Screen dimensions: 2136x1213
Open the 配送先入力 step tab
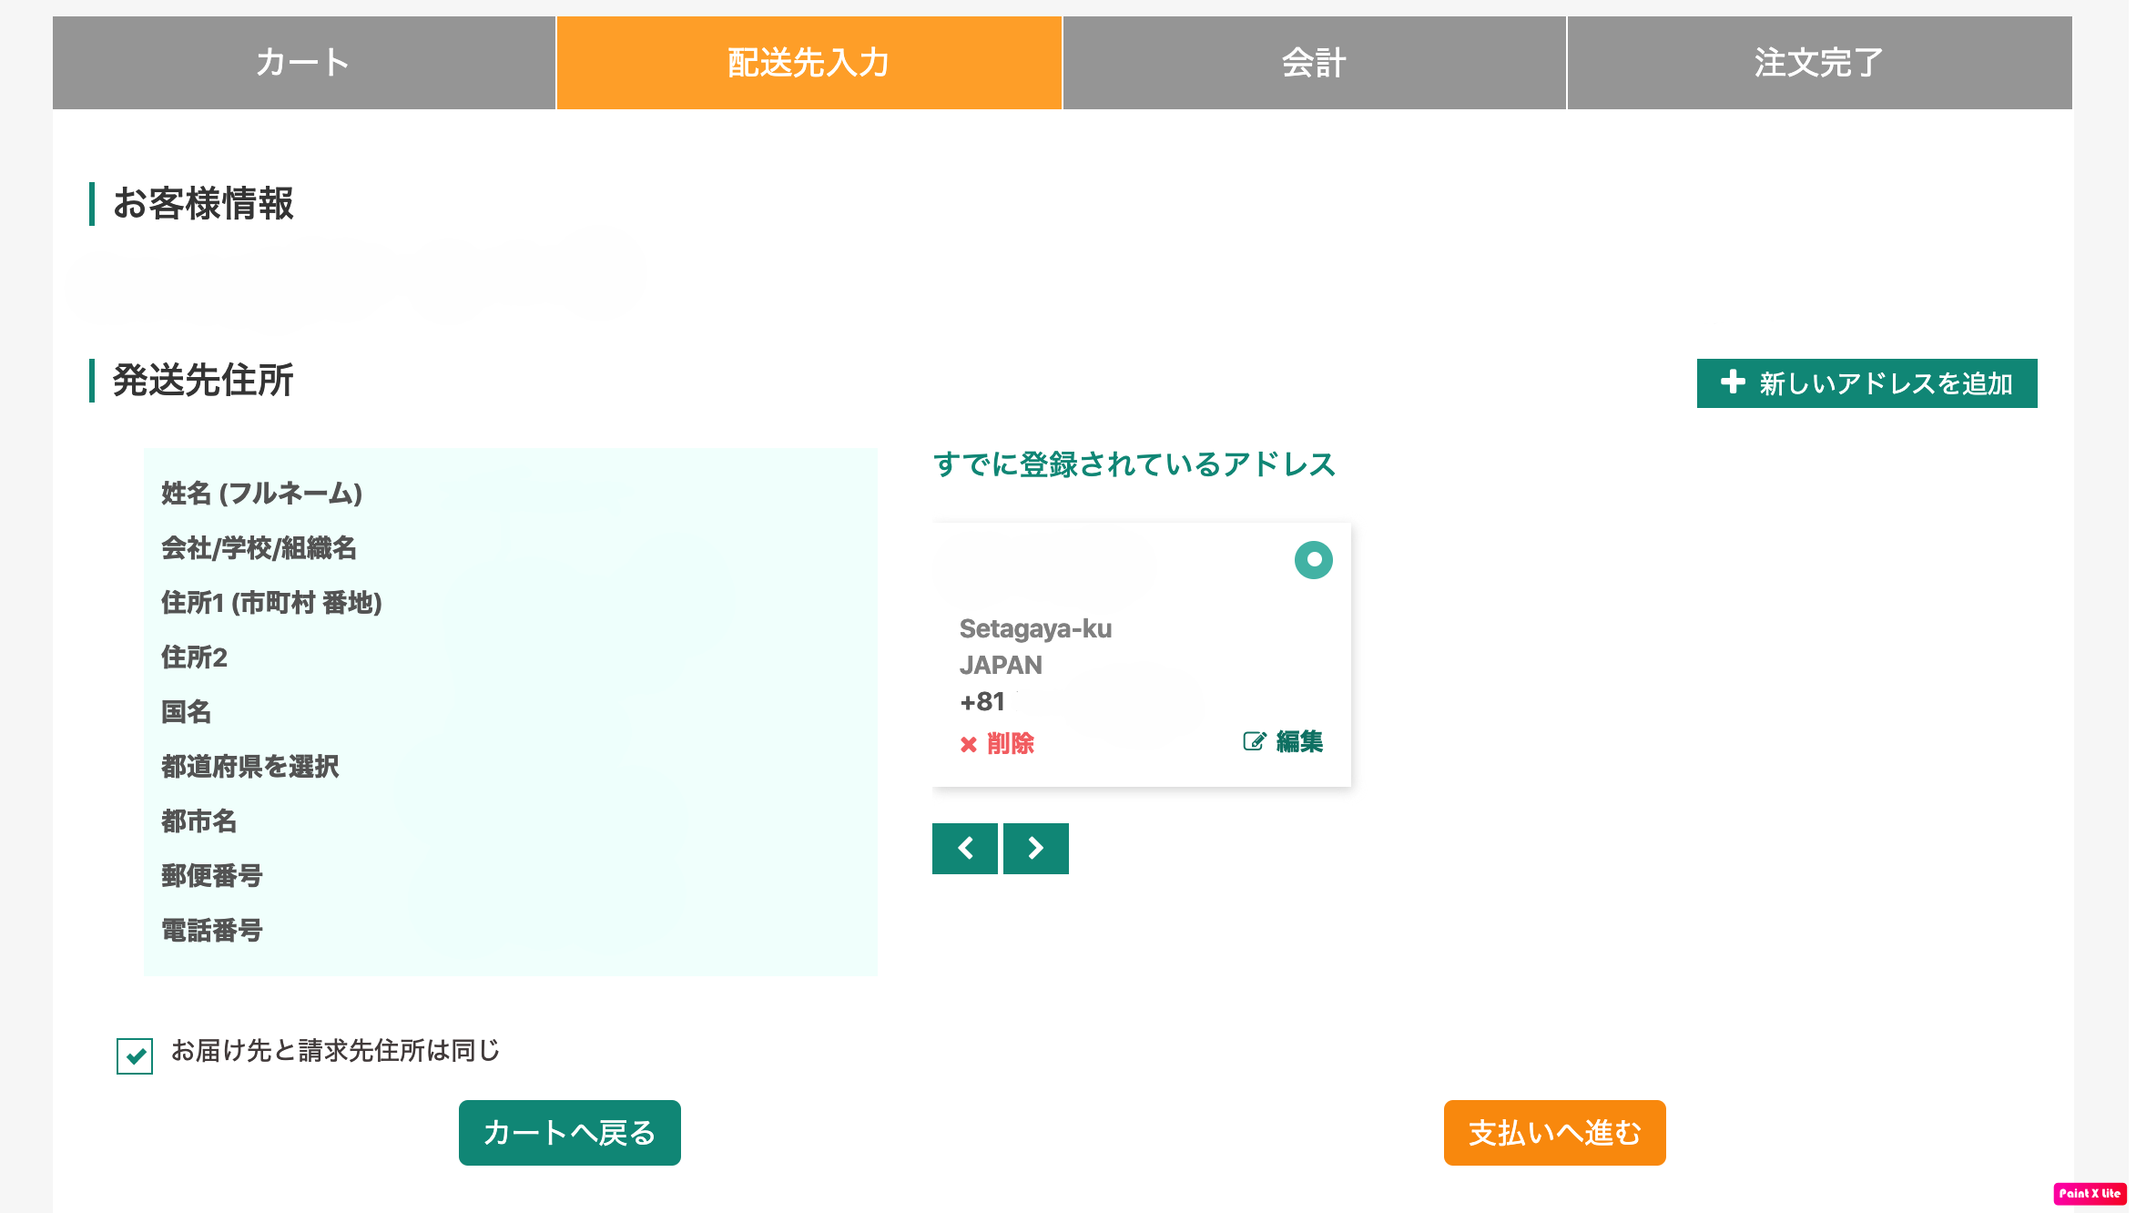(809, 63)
